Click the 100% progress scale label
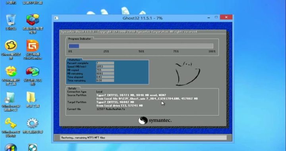 click(x=212, y=52)
